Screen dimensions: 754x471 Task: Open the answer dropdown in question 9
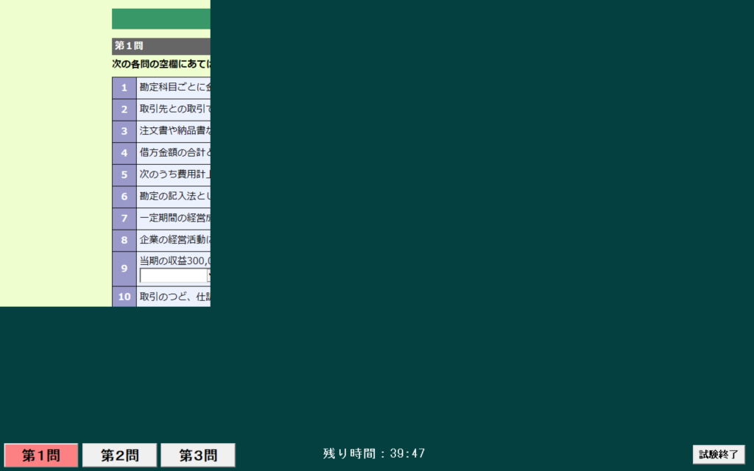pyautogui.click(x=175, y=276)
